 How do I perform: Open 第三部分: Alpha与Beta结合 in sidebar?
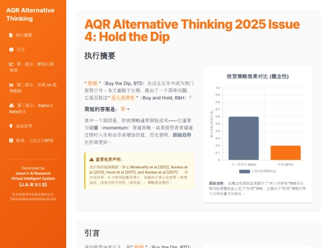coord(33,108)
